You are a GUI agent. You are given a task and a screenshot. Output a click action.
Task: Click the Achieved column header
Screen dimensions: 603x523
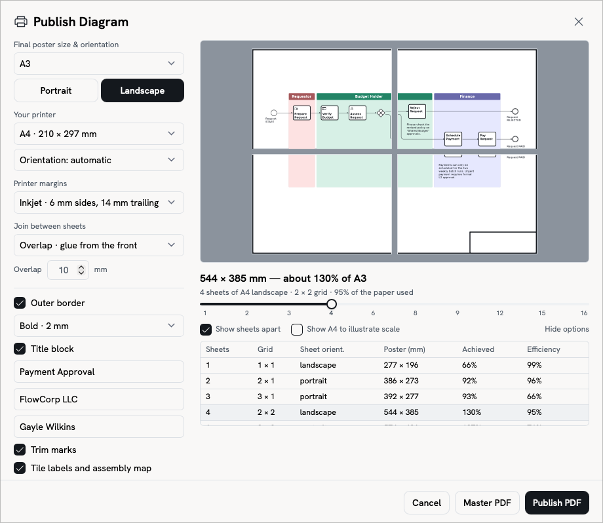pyautogui.click(x=478, y=349)
